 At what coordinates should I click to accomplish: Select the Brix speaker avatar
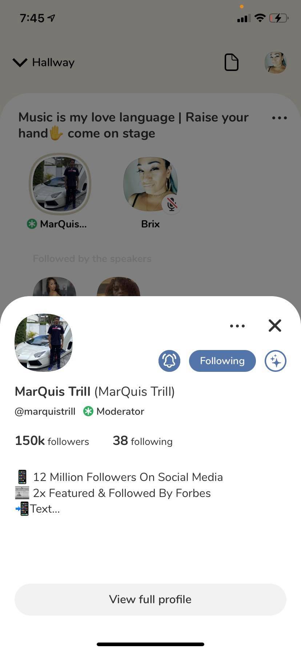[150, 184]
